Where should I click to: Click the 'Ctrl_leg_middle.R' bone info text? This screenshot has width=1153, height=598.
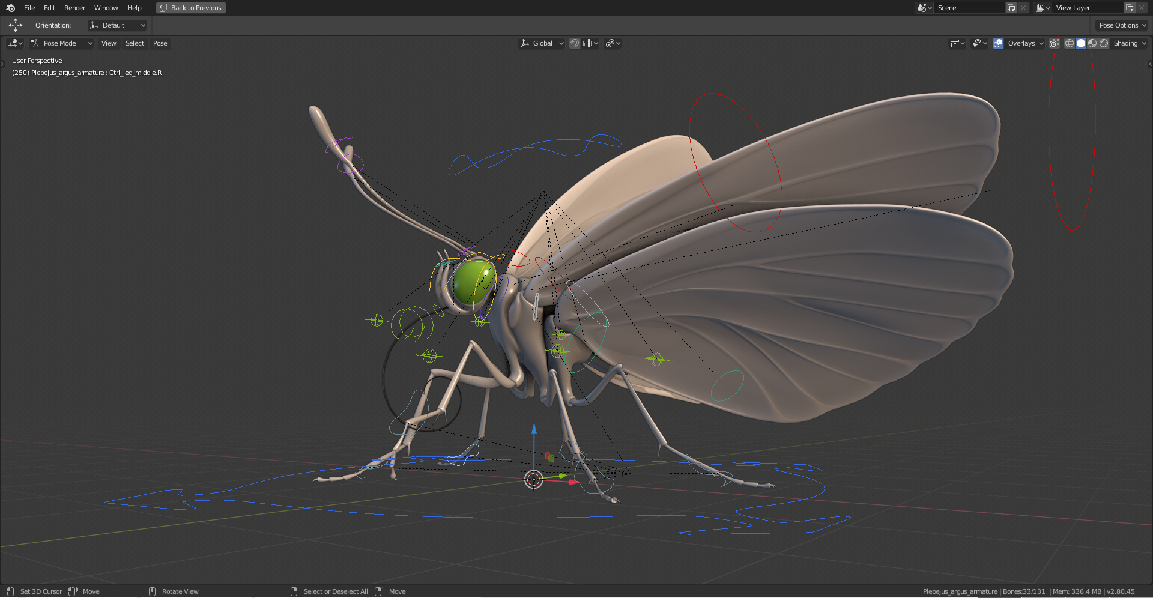click(x=135, y=73)
